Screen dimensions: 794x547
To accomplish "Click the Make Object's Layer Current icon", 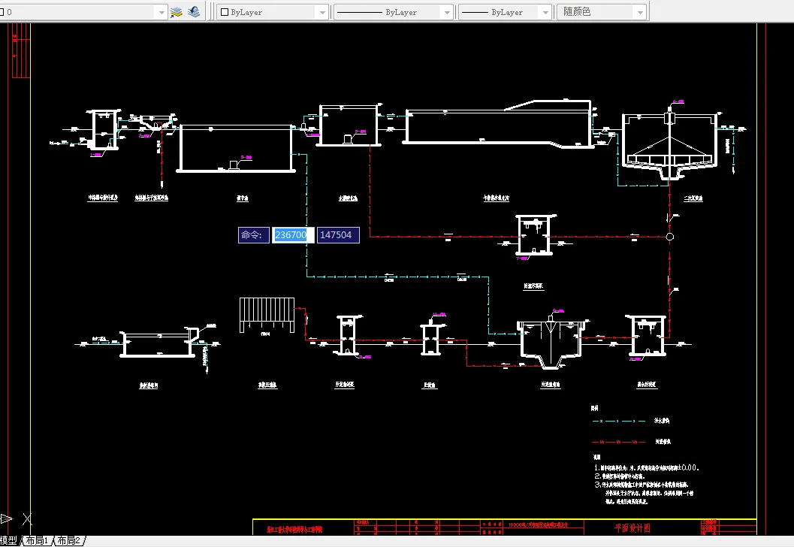I will (177, 12).
